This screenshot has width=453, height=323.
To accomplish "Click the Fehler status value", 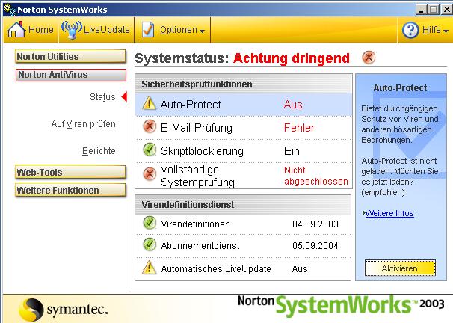I will tap(299, 128).
